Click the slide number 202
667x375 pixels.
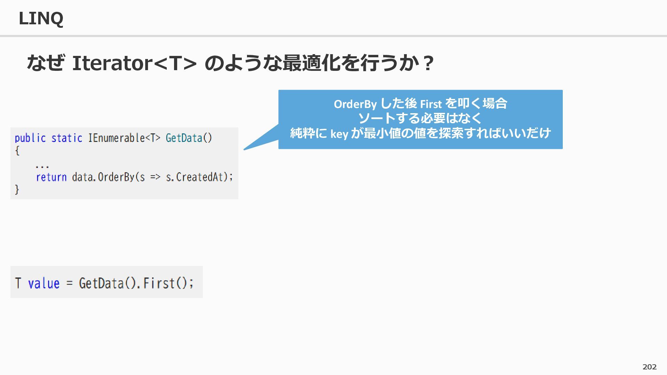point(649,367)
